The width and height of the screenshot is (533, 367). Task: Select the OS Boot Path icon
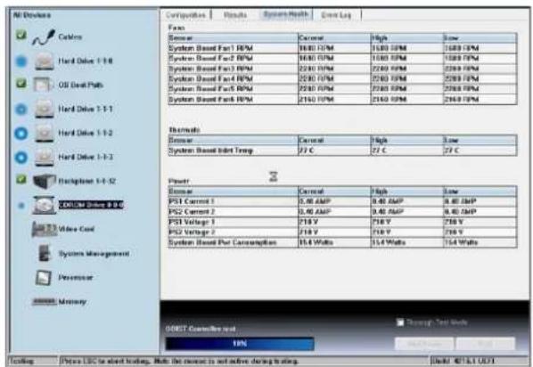[43, 85]
